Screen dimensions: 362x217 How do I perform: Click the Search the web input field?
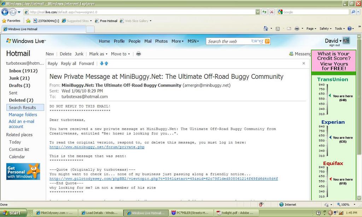tap(229, 41)
